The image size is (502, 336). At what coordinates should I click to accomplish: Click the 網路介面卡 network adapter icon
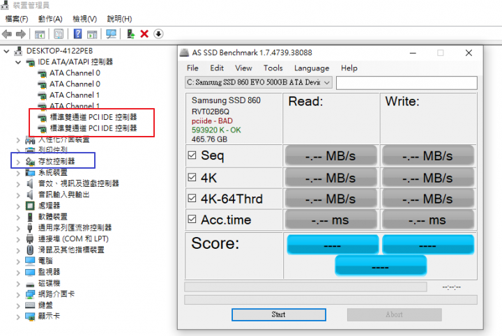click(x=30, y=294)
